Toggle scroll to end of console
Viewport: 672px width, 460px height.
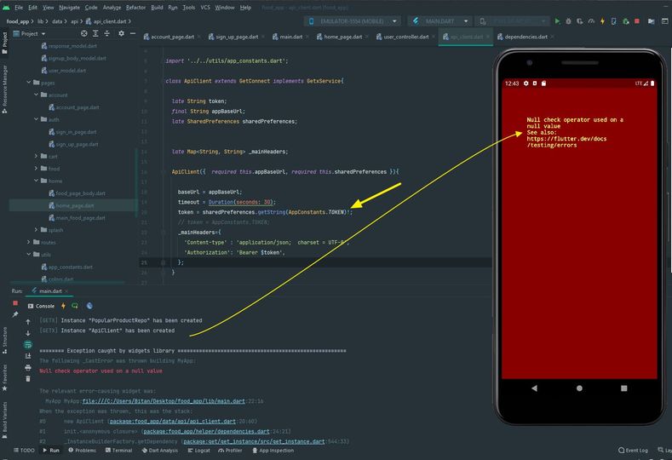tap(28, 356)
